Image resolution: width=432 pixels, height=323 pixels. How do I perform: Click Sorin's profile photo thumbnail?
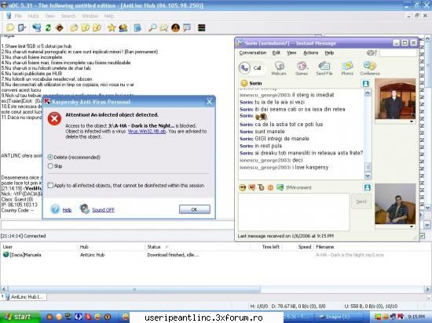pyautogui.click(x=395, y=99)
